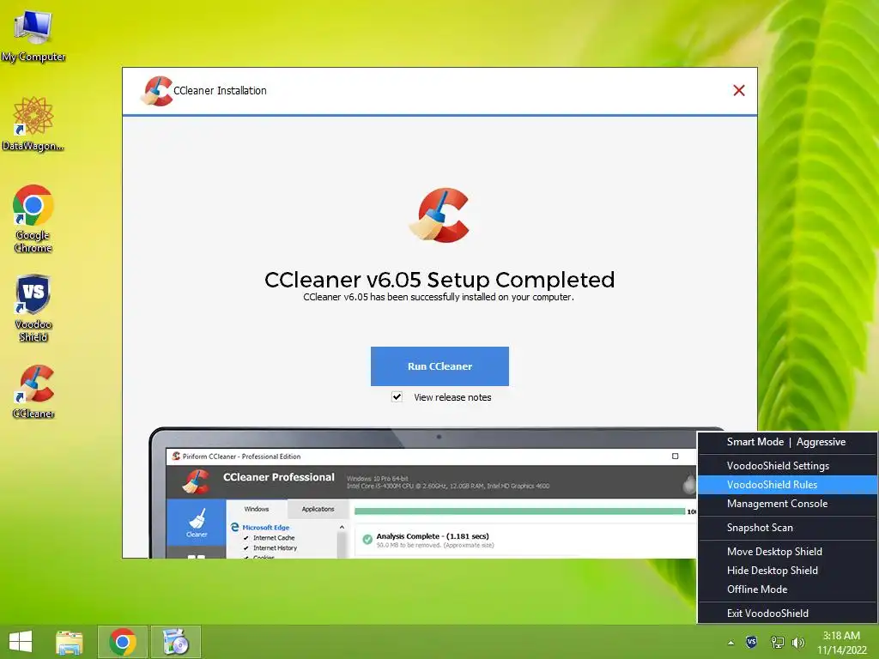Open the CCleaner desktop shortcut
Image resolution: width=879 pixels, height=659 pixels.
point(33,391)
